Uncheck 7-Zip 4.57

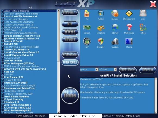tap(2, 72)
